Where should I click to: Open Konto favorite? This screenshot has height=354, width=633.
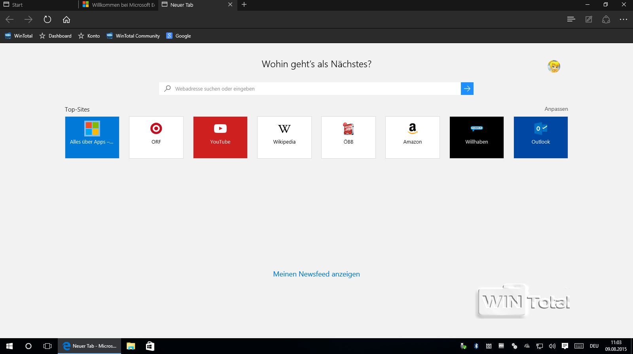tap(89, 36)
